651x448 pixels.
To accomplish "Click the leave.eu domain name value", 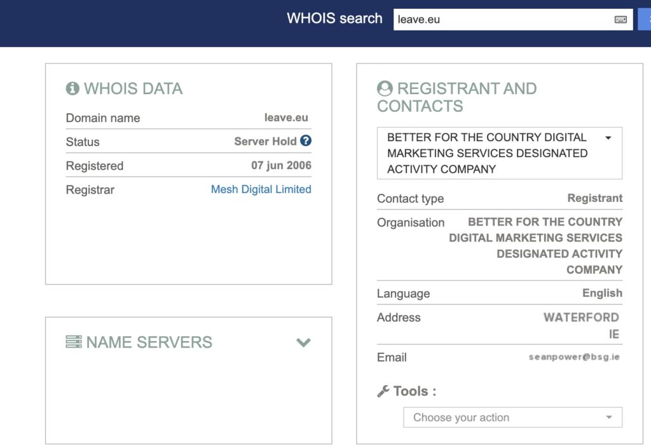I will (x=286, y=118).
